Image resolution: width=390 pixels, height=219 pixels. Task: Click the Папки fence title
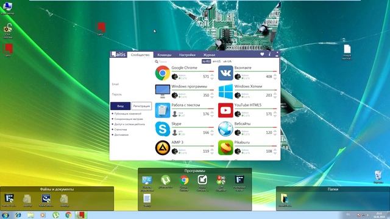click(333, 189)
